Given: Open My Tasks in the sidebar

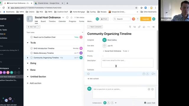Looking at the screenshot, I should (3, 30).
